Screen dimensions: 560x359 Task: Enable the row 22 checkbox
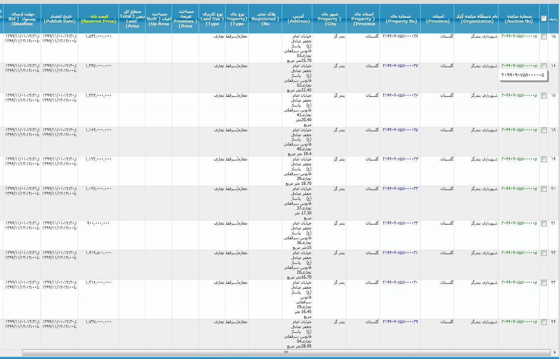coord(544,253)
